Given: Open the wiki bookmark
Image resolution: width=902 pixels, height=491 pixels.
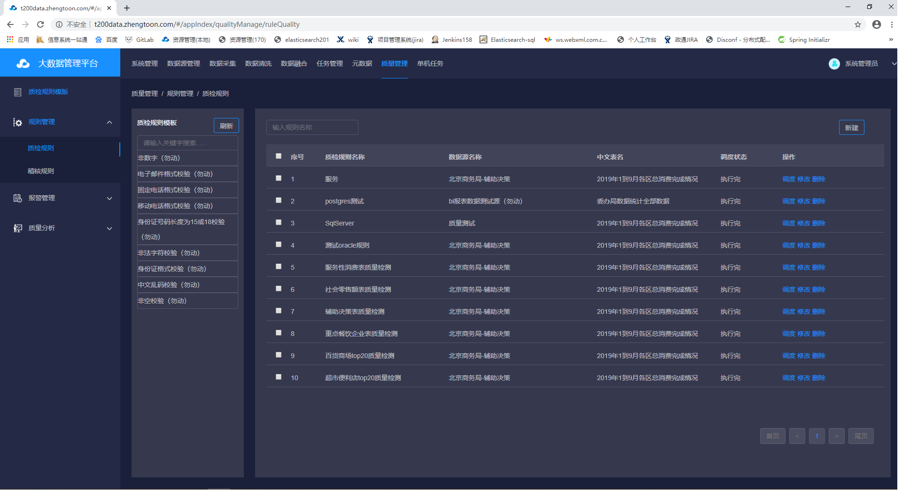Looking at the screenshot, I should click(x=348, y=39).
